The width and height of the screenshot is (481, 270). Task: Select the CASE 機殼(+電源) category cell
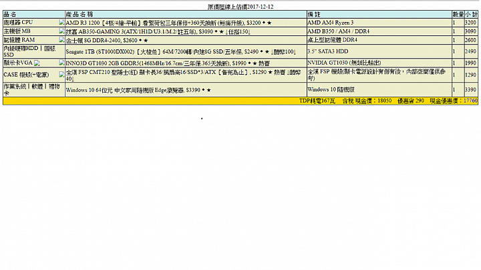tap(34, 75)
